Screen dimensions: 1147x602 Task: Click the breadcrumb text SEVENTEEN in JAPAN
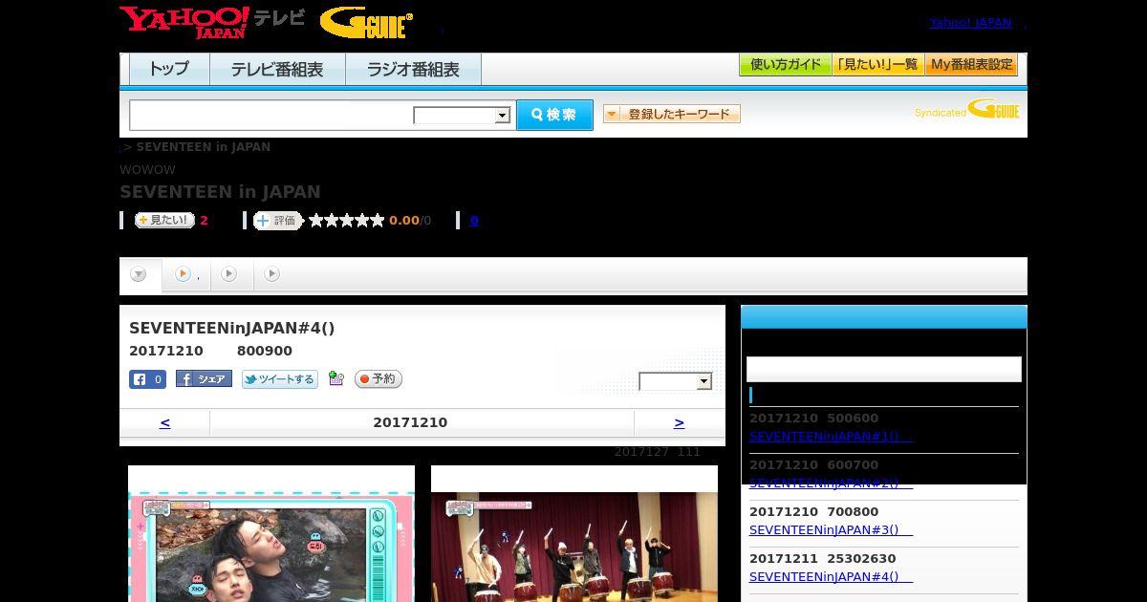click(x=204, y=147)
